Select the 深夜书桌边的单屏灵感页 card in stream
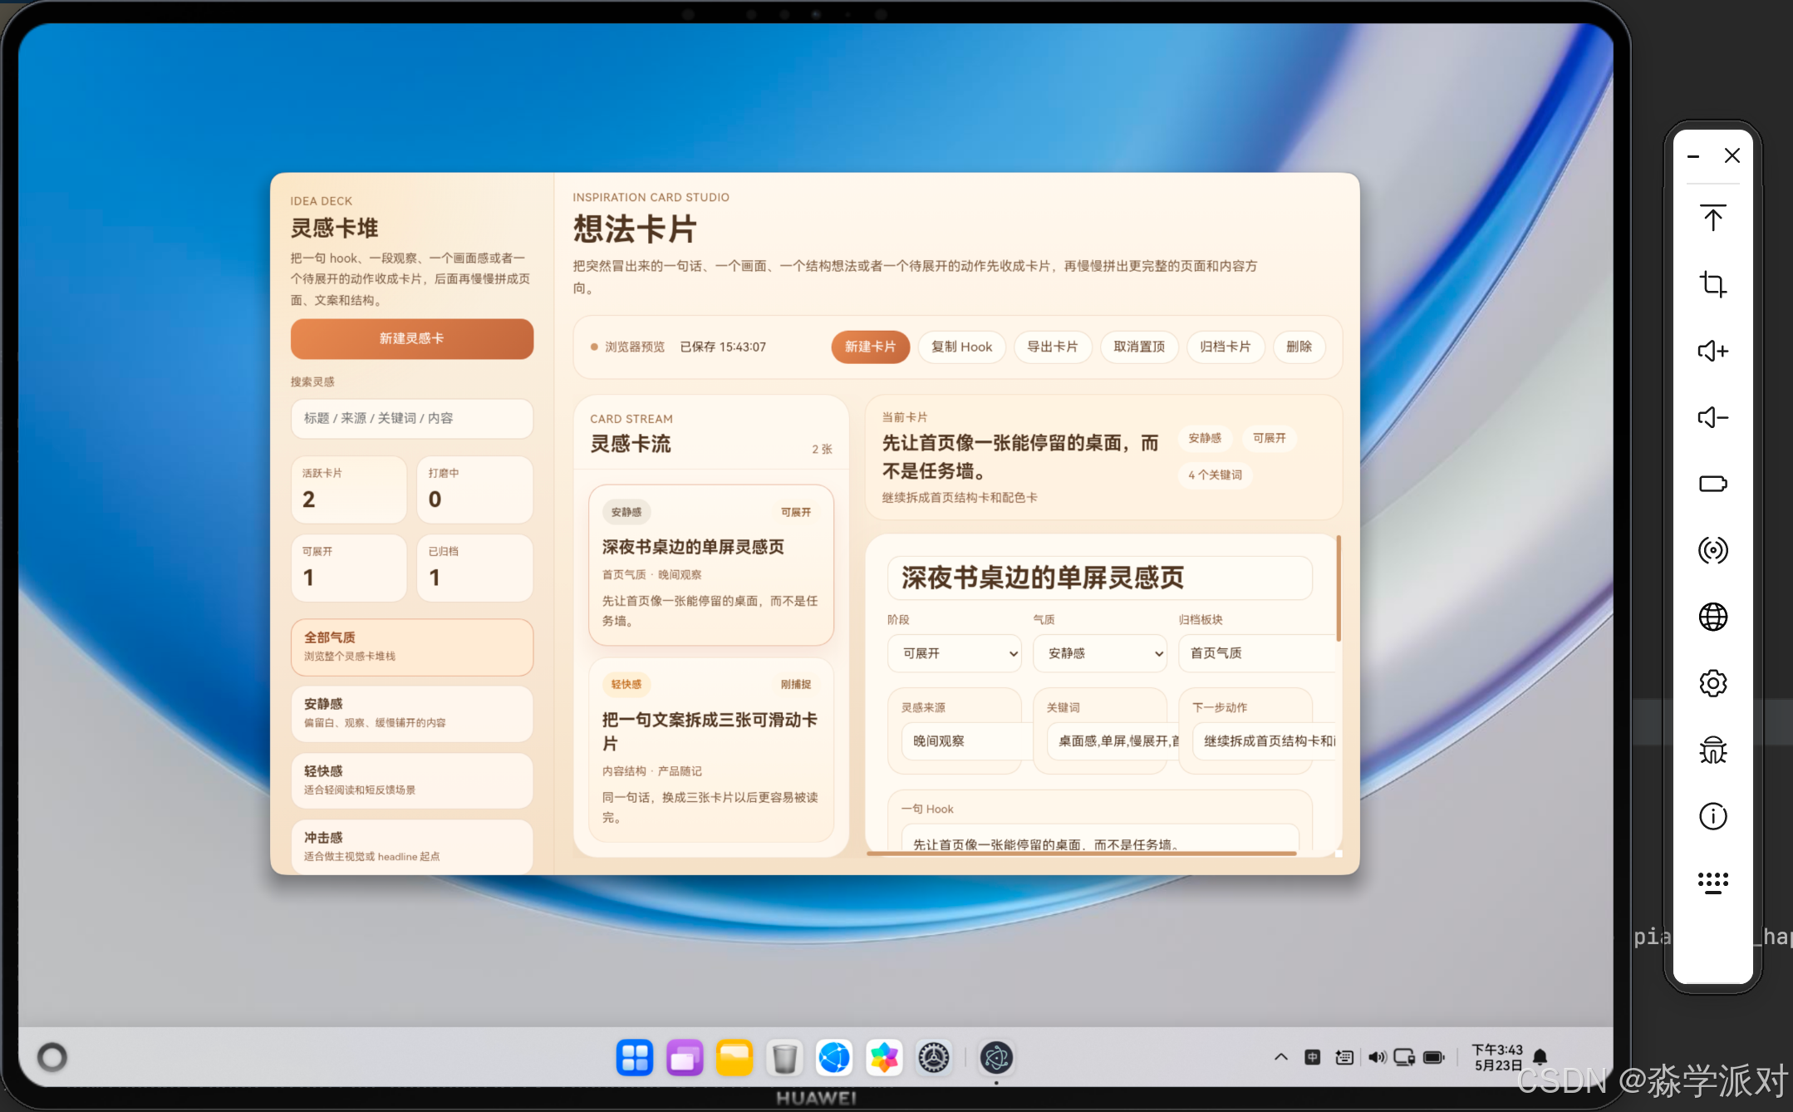Image resolution: width=1793 pixels, height=1112 pixels. 711,565
